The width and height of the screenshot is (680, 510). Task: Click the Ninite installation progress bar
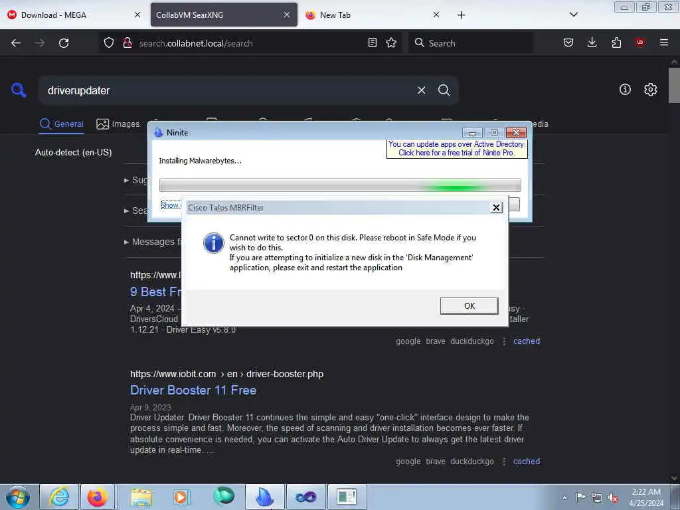[x=340, y=185]
